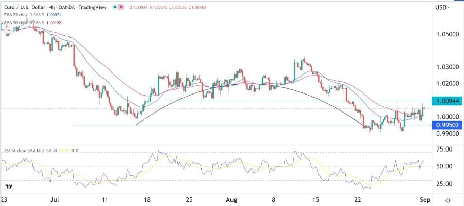
Task: Click the green market status dot
Action: coord(114,7)
